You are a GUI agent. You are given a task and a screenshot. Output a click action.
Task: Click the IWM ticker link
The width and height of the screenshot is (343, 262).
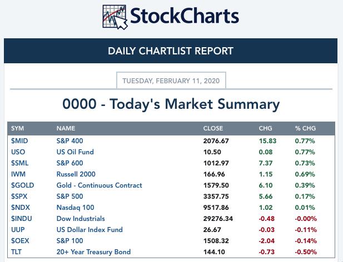point(18,174)
